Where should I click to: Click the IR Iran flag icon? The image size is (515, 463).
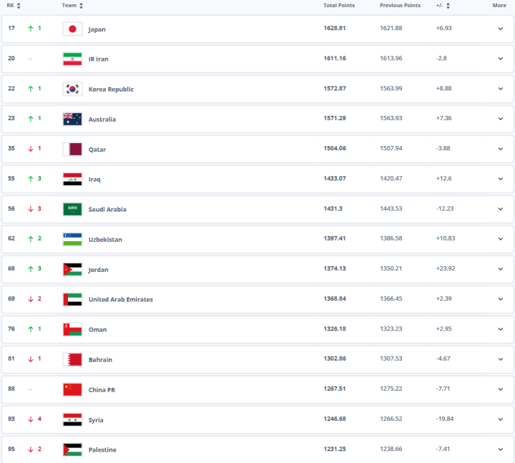72,59
